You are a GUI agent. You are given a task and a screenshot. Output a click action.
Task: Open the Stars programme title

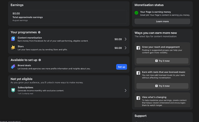tap(20, 46)
